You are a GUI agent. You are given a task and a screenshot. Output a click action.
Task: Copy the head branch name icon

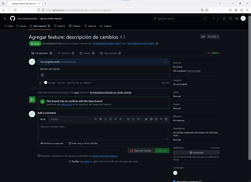point(157,43)
